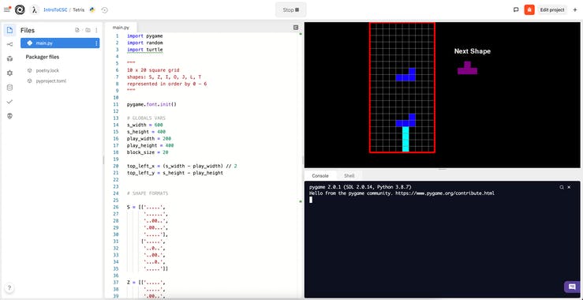Viewport: 583px width, 300px height.
Task: Click the Edit project button
Action: [x=551, y=9]
